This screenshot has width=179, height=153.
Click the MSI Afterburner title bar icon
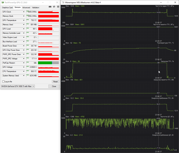coord(63,2)
